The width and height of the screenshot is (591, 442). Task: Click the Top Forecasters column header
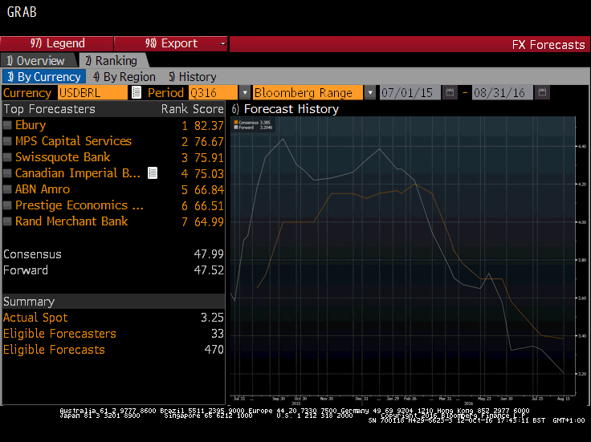pos(49,109)
